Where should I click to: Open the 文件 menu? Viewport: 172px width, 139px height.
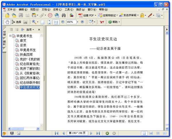coord(11,9)
